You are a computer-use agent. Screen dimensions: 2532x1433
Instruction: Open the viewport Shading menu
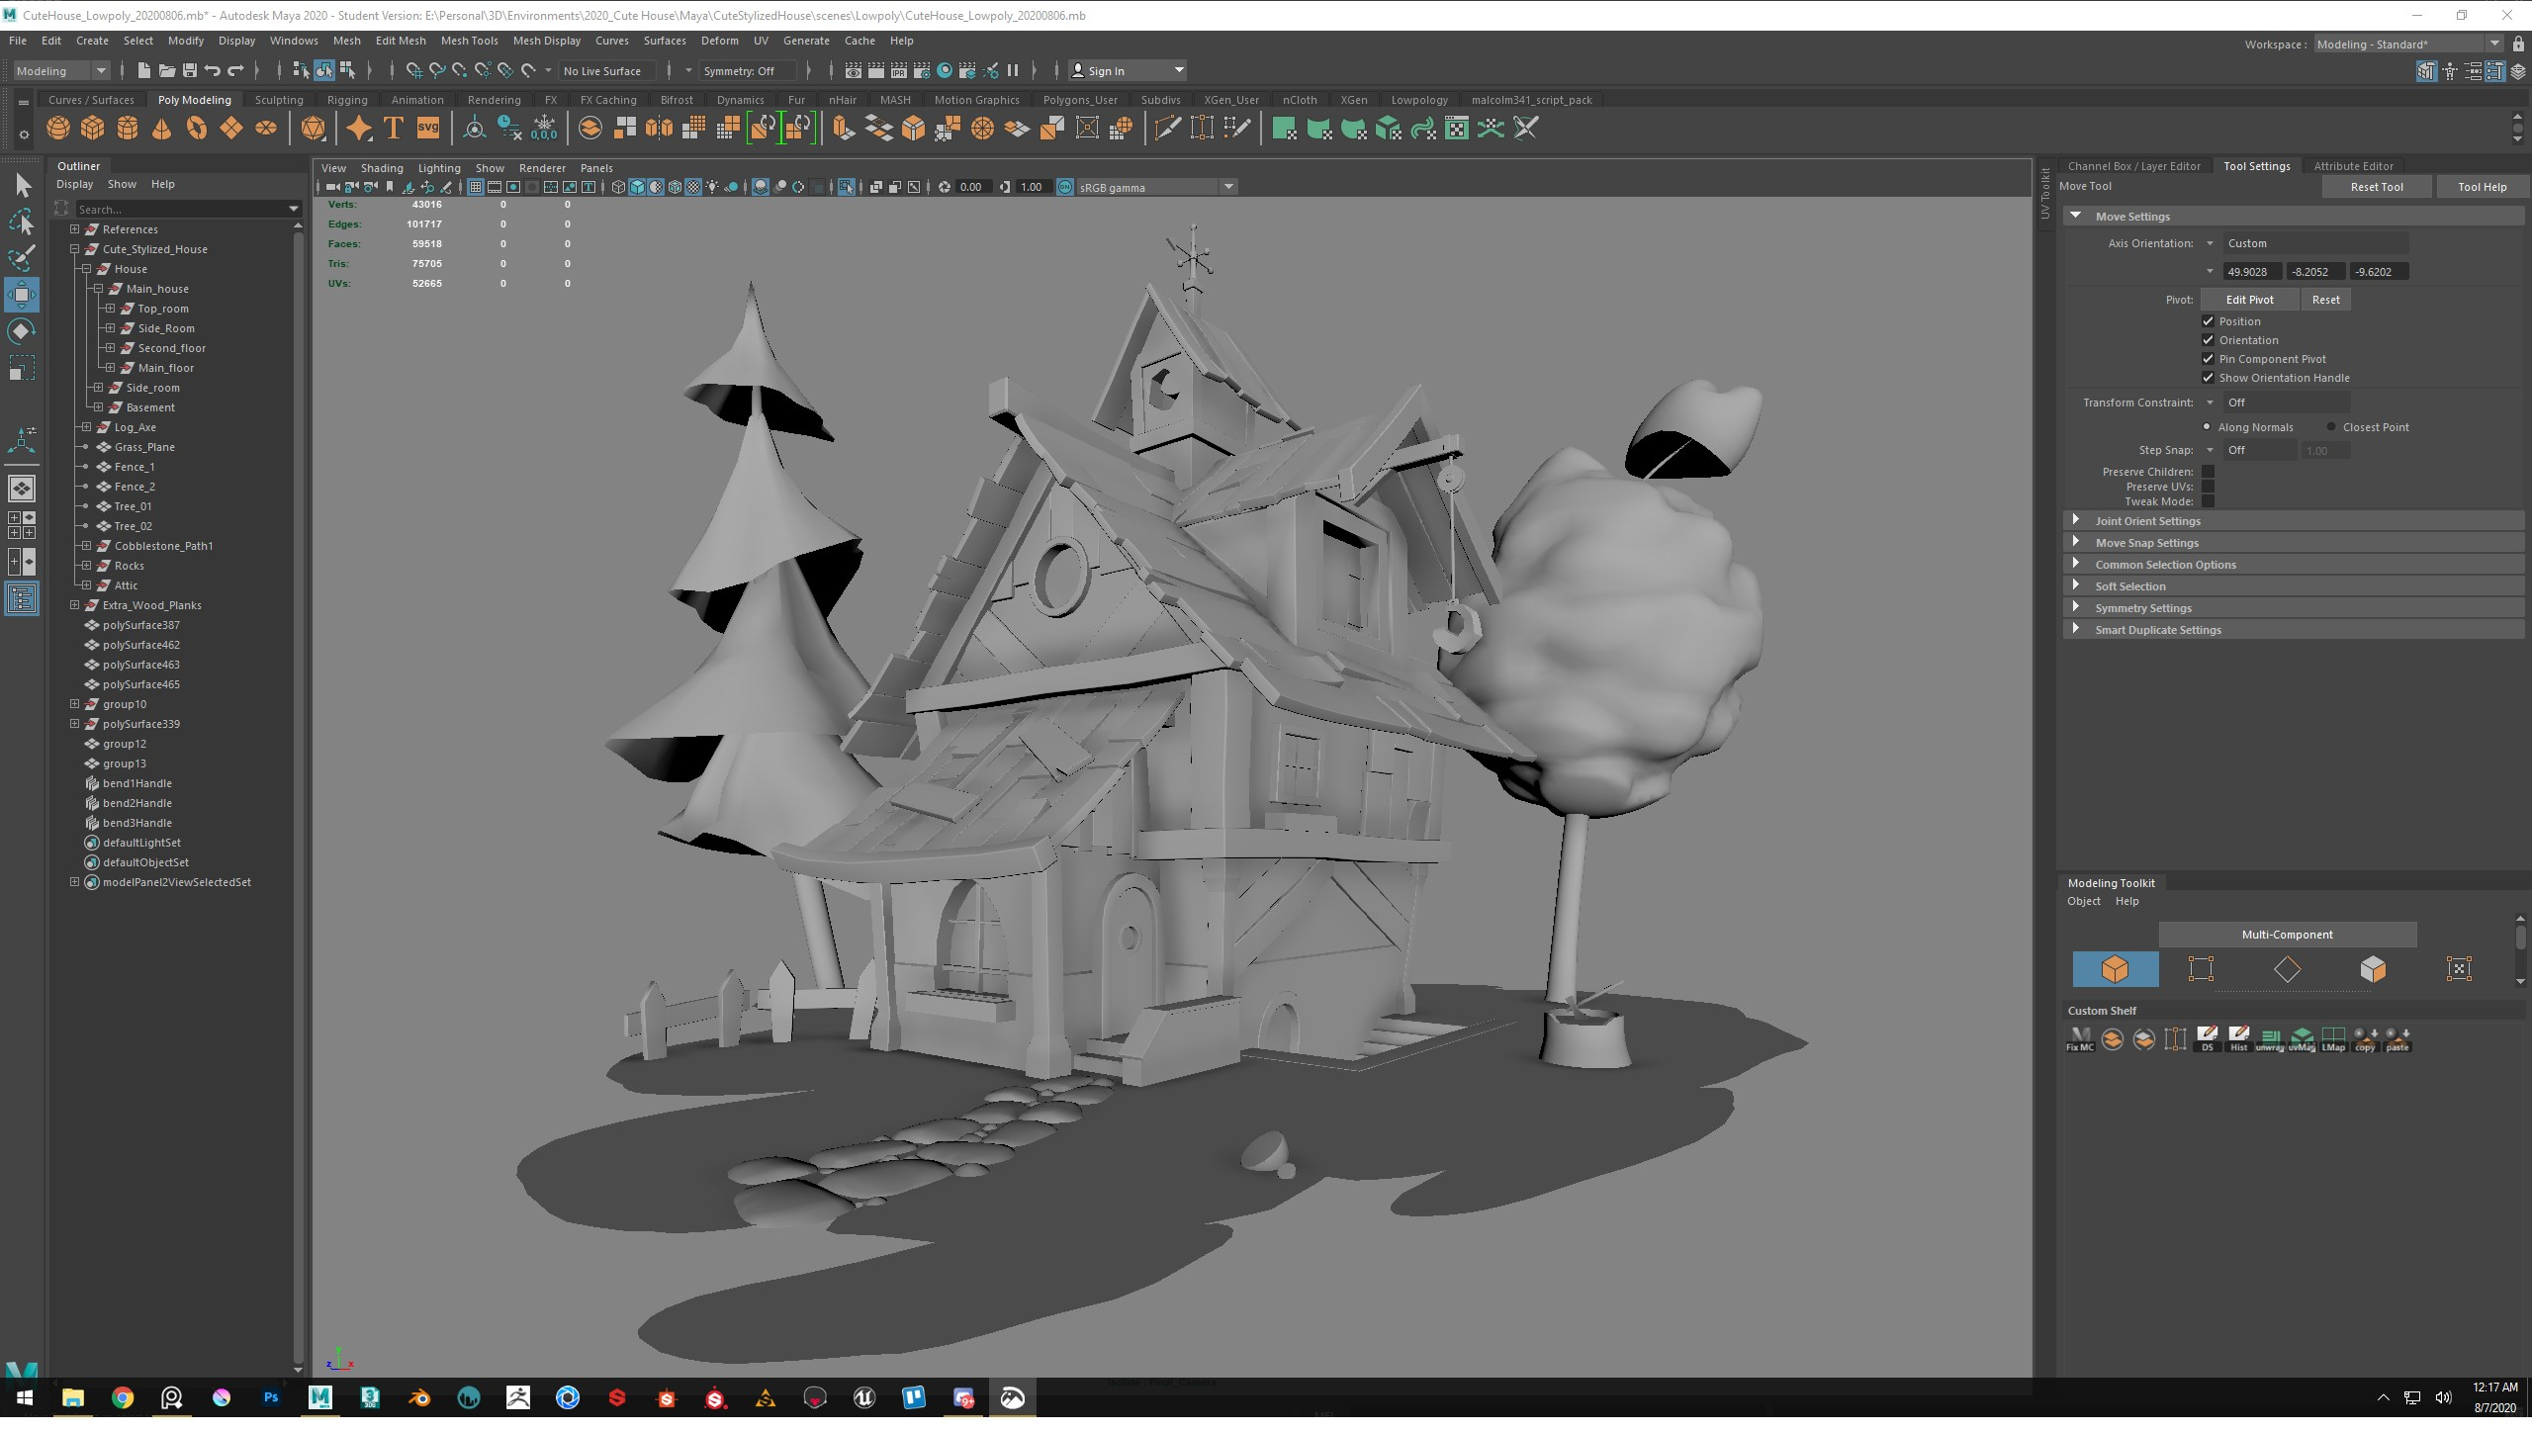382,168
